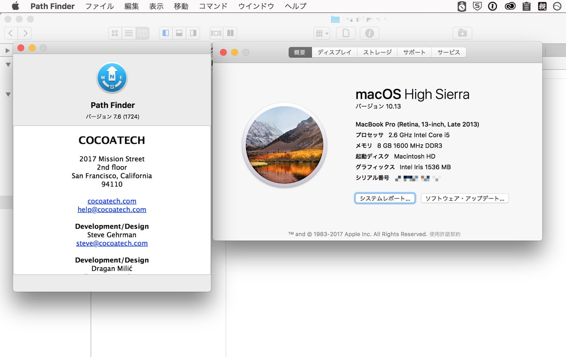
Task: Open the 表示 menu
Action: [x=156, y=6]
